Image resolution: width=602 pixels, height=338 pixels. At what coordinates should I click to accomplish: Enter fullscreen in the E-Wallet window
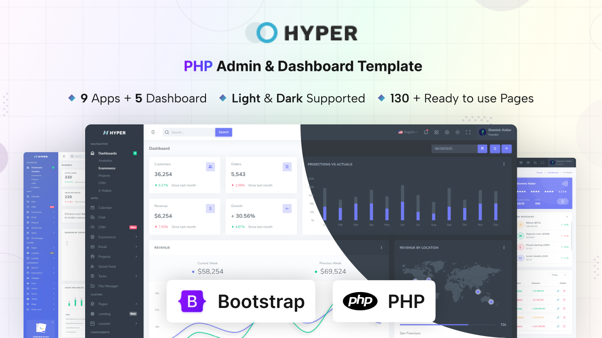(543, 162)
